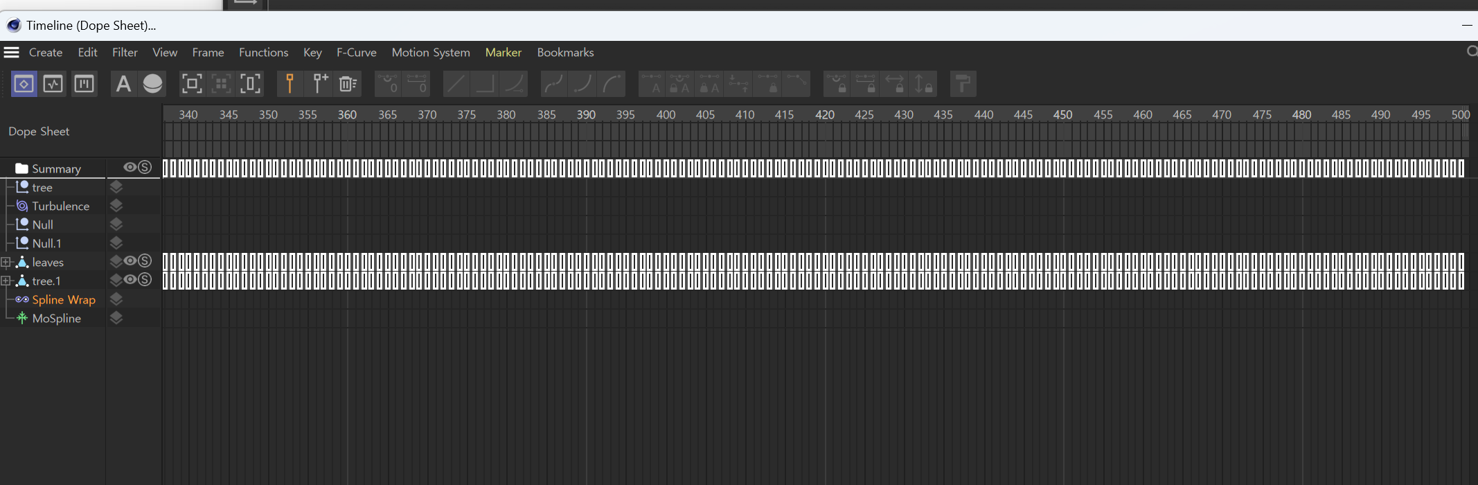1478x485 pixels.
Task: Switch to Motion Clip mode icon
Action: click(84, 84)
